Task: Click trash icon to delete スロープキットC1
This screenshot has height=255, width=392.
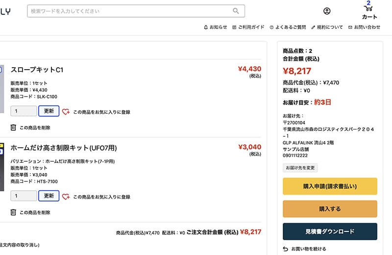Action: point(13,127)
